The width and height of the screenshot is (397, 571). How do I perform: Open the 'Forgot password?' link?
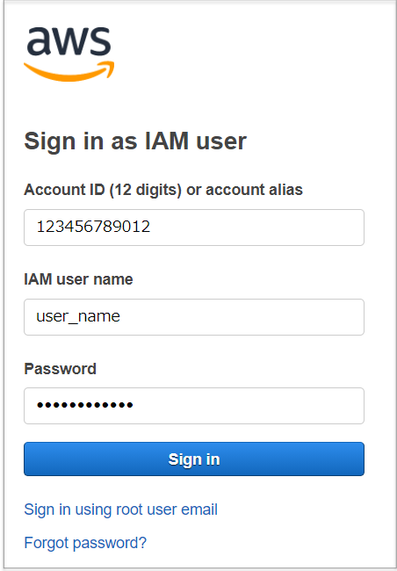click(x=85, y=543)
